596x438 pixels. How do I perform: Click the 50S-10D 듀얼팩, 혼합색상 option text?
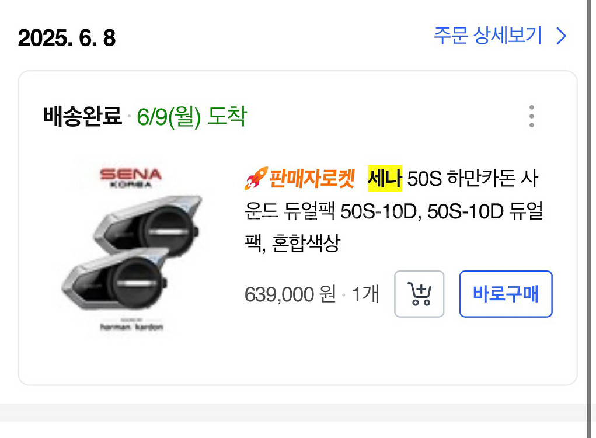pos(485,211)
